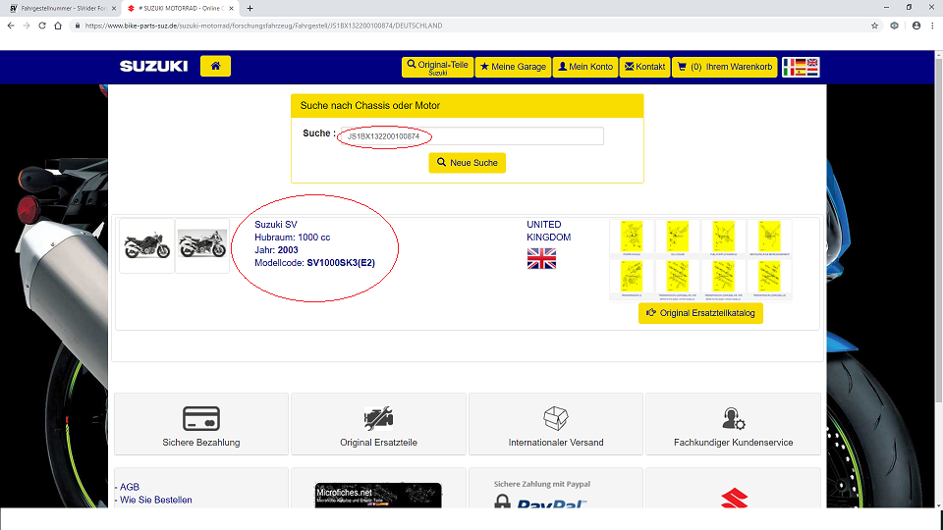Image resolution: width=943 pixels, height=530 pixels.
Task: Open first yellow parts diagram thumbnail
Action: 630,238
